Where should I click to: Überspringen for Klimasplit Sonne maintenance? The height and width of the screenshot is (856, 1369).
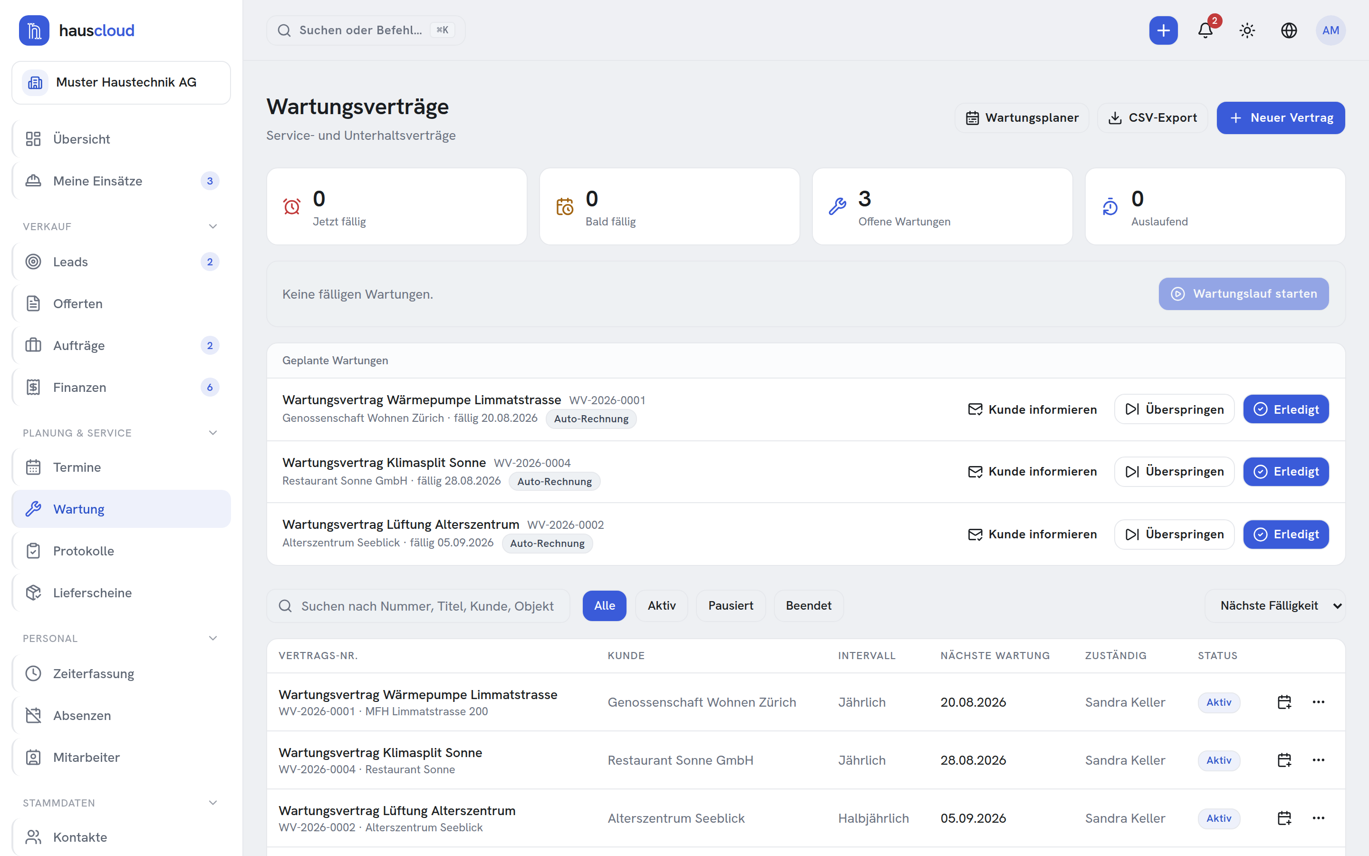pyautogui.click(x=1175, y=472)
